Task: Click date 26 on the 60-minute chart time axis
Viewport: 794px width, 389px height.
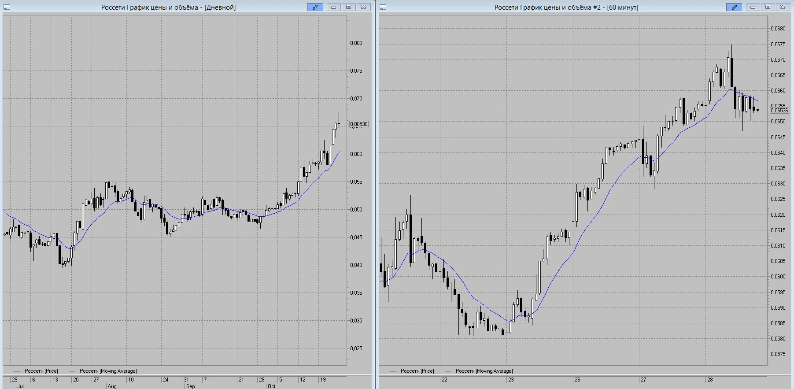Action: click(577, 380)
